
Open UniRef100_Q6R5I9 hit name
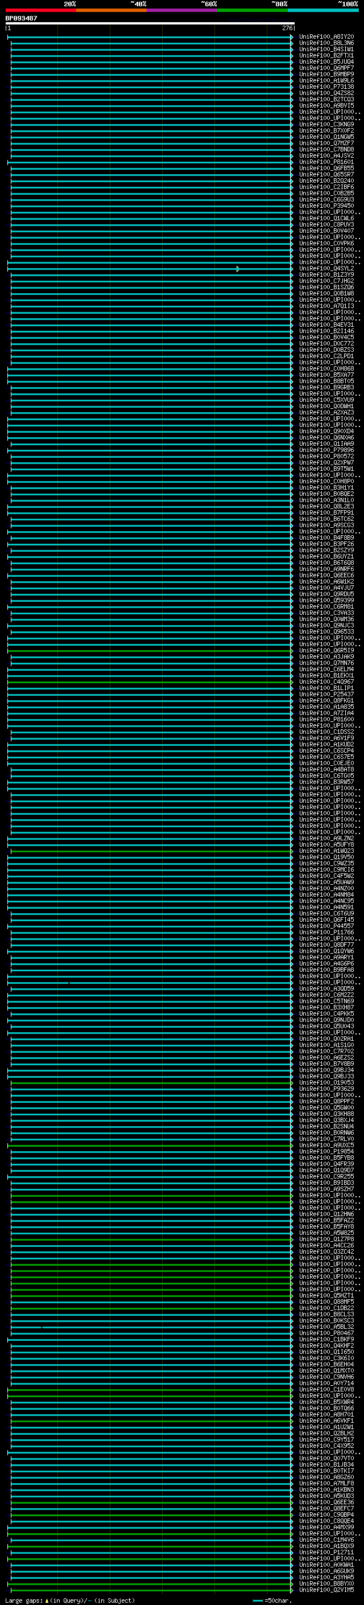tap(326, 650)
